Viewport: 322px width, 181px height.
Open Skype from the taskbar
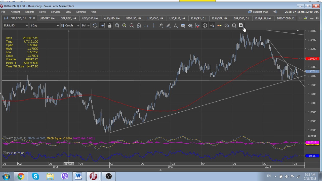35,176
